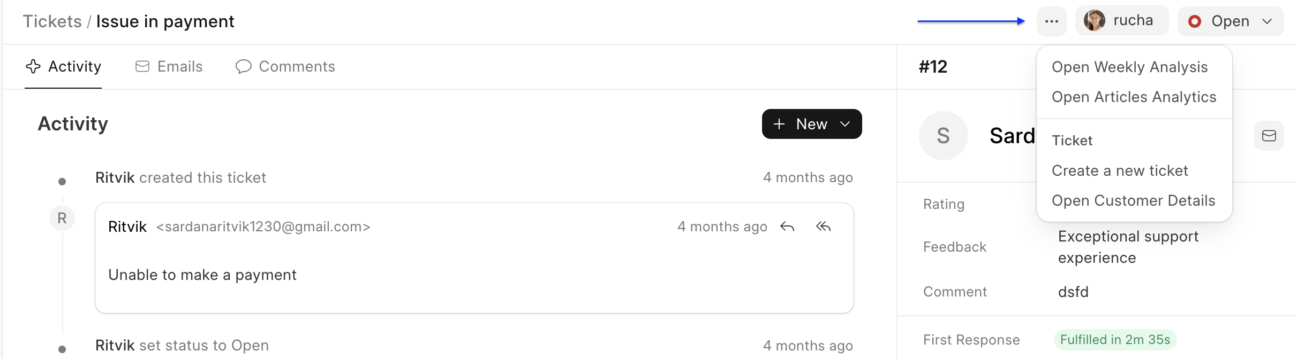Click the reply-all double arrow icon

(x=823, y=227)
